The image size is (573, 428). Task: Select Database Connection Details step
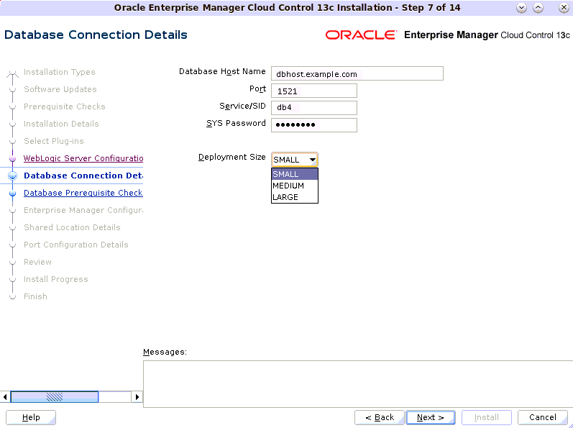[x=83, y=176]
